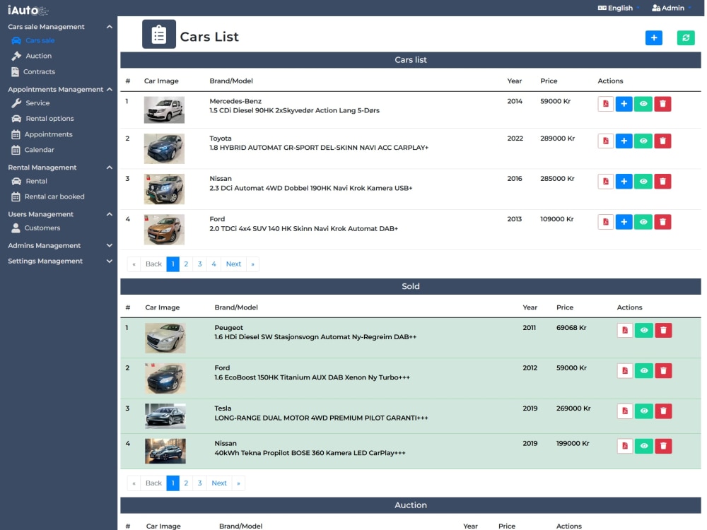Open the Tesla car thumbnail

pos(165,416)
